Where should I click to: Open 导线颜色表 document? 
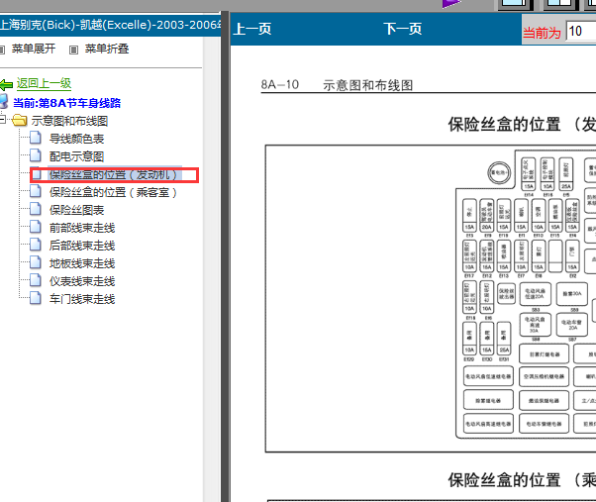coord(77,139)
